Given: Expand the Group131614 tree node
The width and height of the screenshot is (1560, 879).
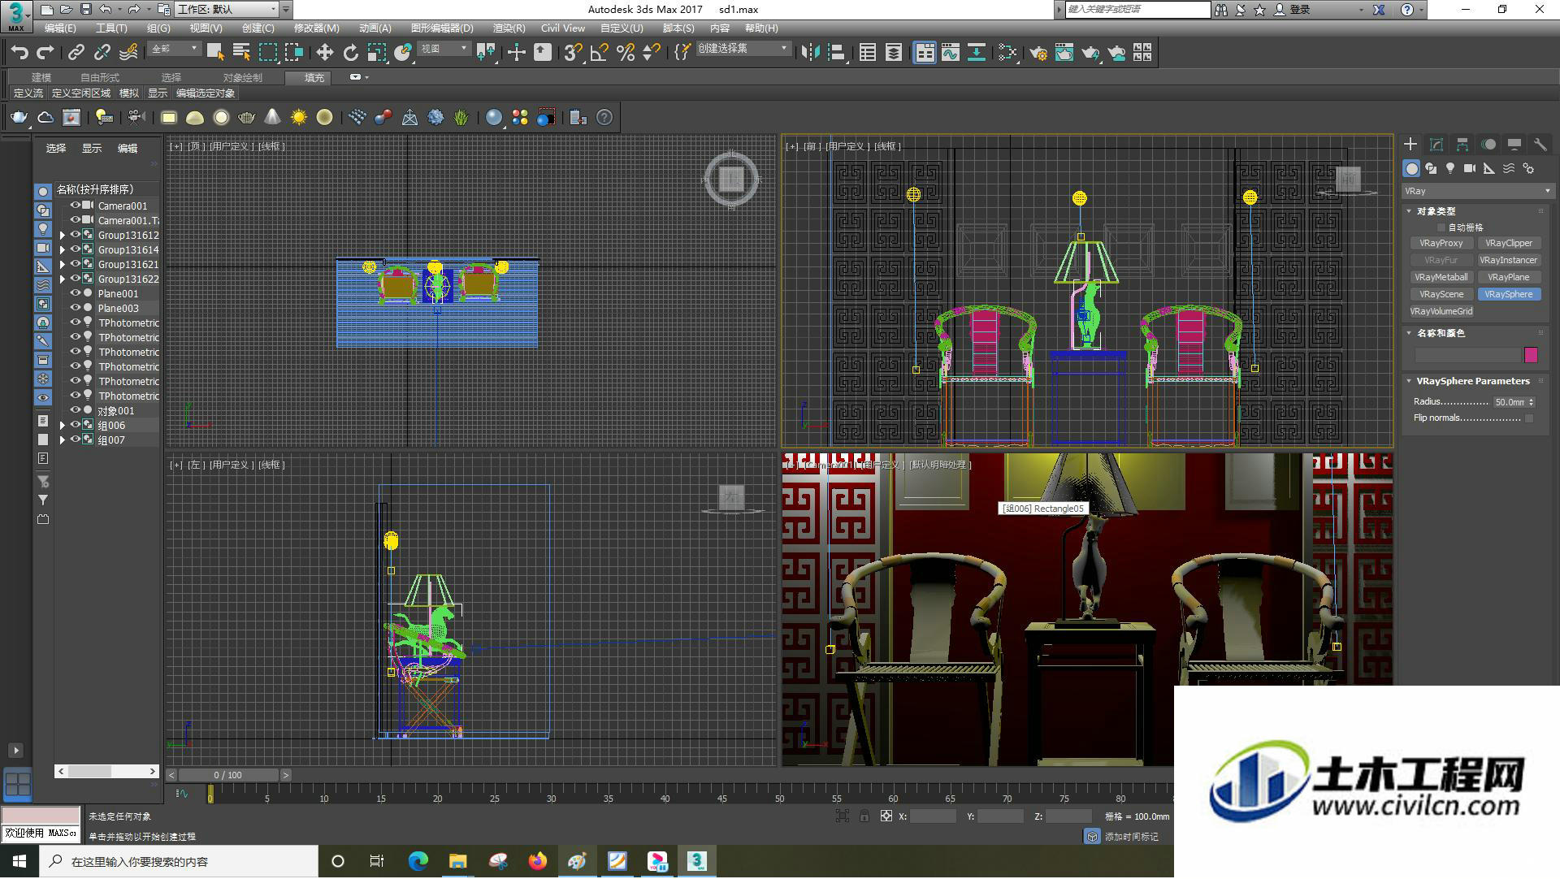Looking at the screenshot, I should (x=62, y=249).
